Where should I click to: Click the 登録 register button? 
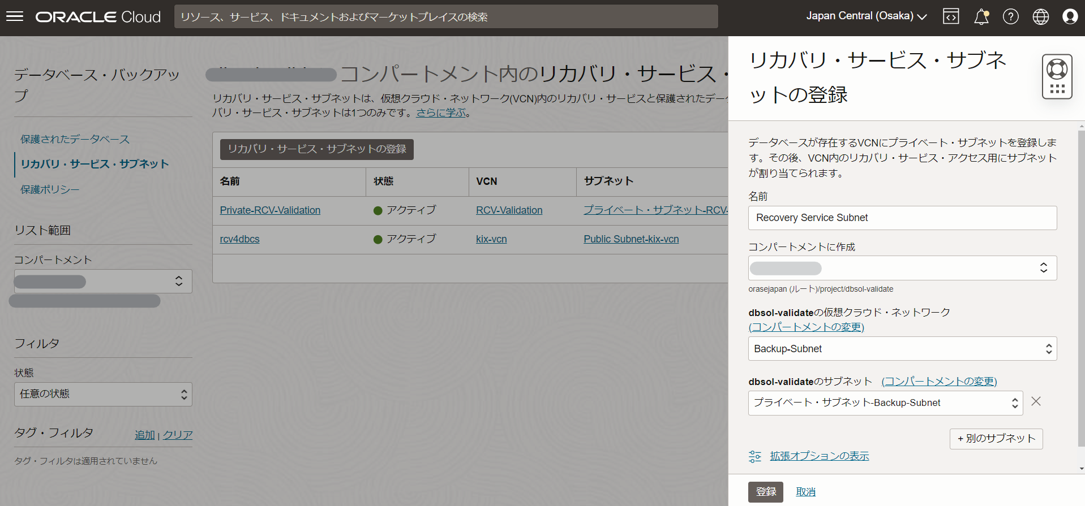(765, 492)
